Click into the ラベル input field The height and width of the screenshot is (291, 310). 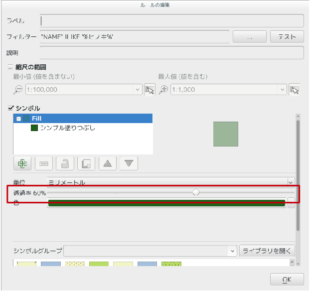(x=172, y=20)
